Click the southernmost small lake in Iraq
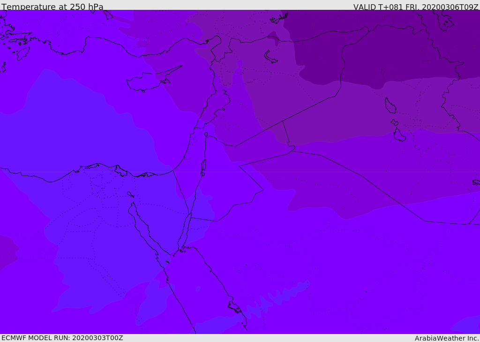Screen dimensions: 480x342 pos(399,135)
